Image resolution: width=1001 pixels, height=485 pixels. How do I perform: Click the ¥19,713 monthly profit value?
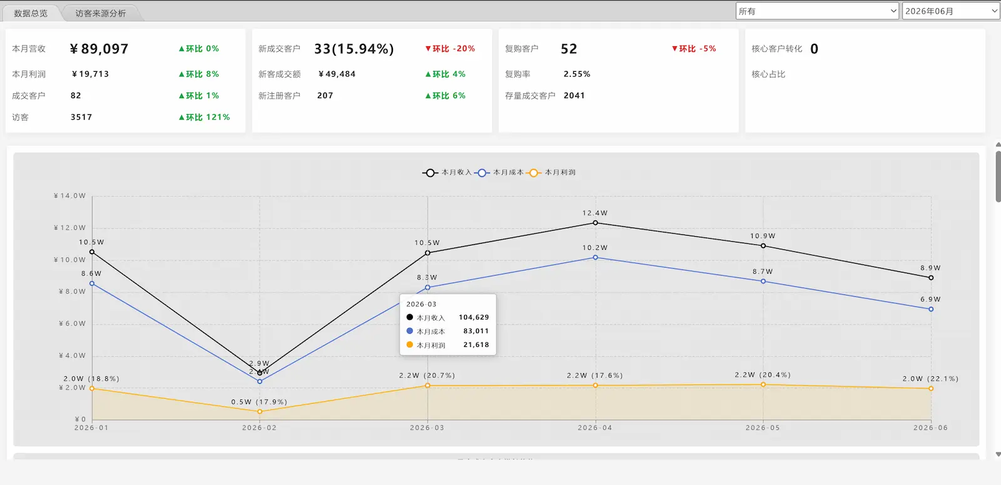[90, 74]
